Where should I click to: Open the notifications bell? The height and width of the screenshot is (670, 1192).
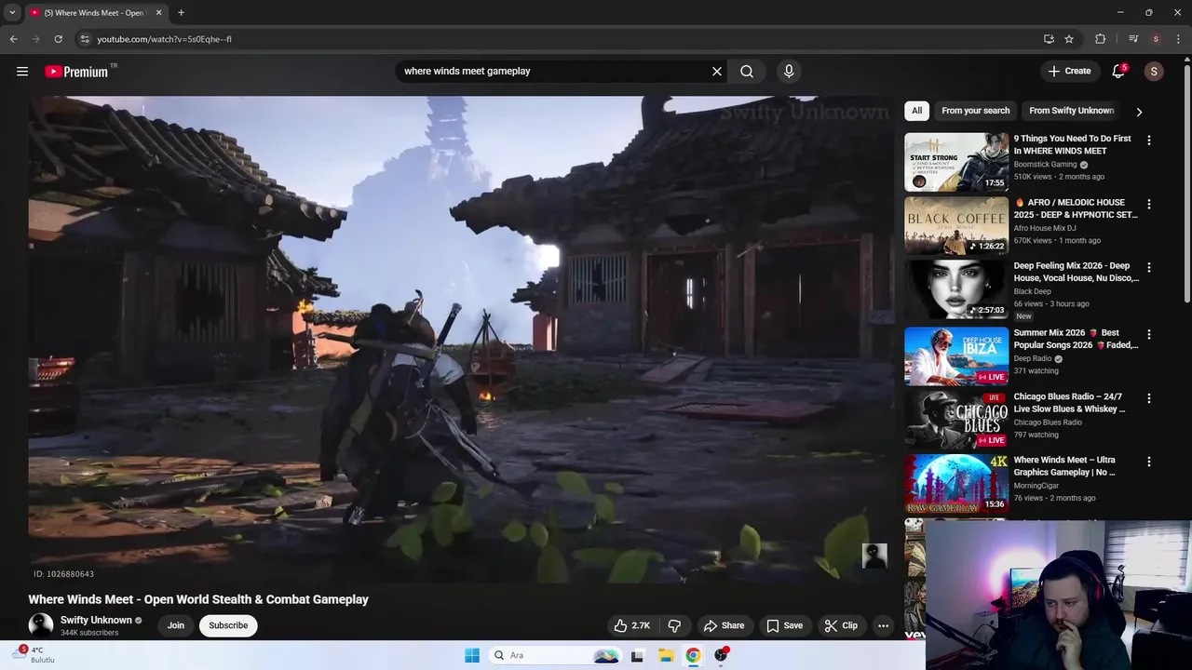click(1118, 72)
